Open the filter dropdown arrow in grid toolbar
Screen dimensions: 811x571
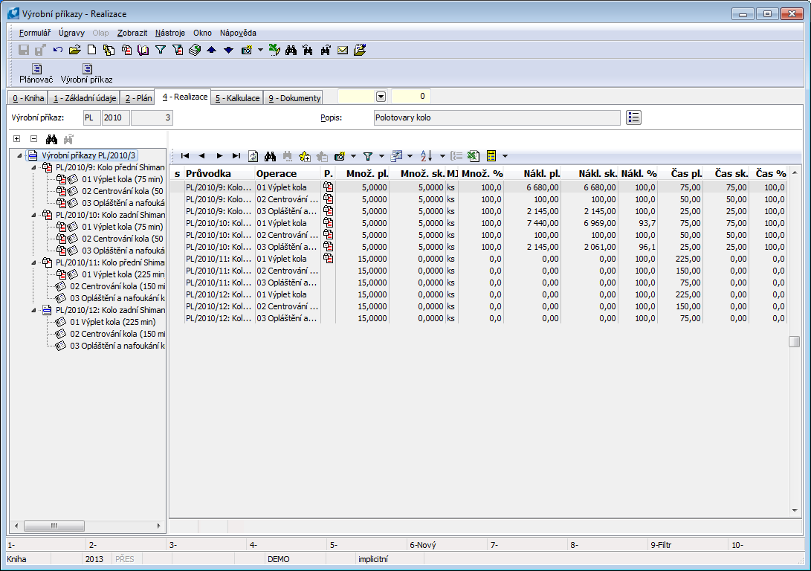click(381, 156)
